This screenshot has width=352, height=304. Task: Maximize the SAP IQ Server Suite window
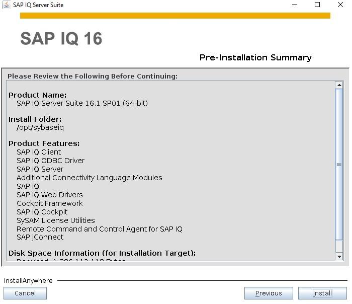pos(317,5)
